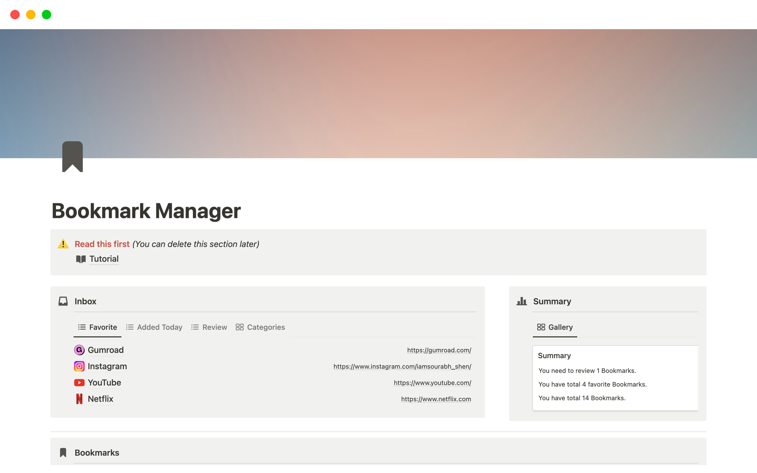Open the Gumroad URL link

439,350
